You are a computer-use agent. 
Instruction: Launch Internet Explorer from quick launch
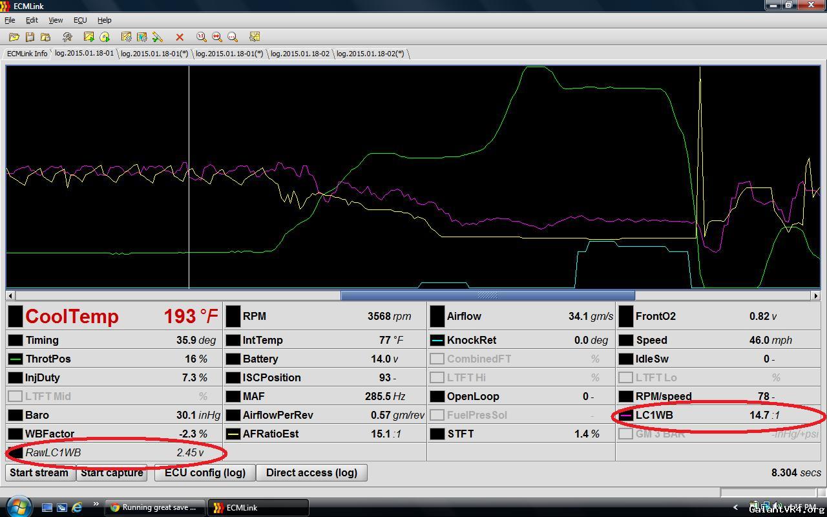pyautogui.click(x=77, y=507)
